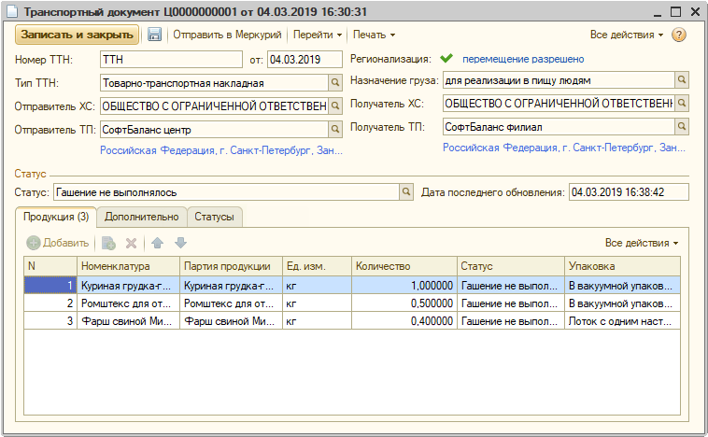Open the Печать dropdown menu

click(374, 35)
